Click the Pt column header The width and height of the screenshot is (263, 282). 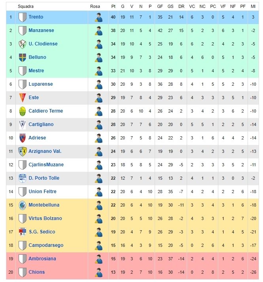coord(113,6)
